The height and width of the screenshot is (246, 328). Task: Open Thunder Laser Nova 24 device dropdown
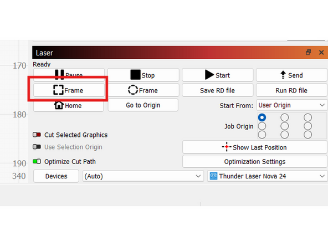[267, 176]
